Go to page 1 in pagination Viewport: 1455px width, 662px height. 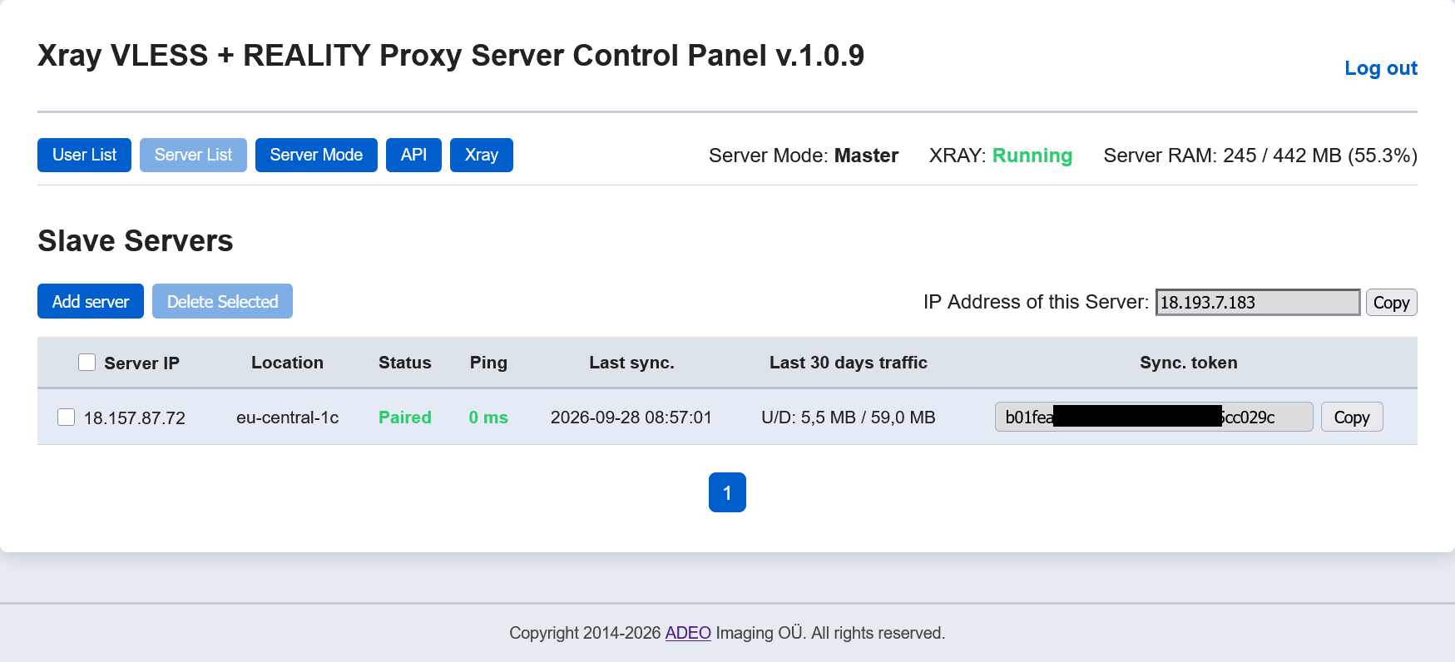pyautogui.click(x=727, y=492)
